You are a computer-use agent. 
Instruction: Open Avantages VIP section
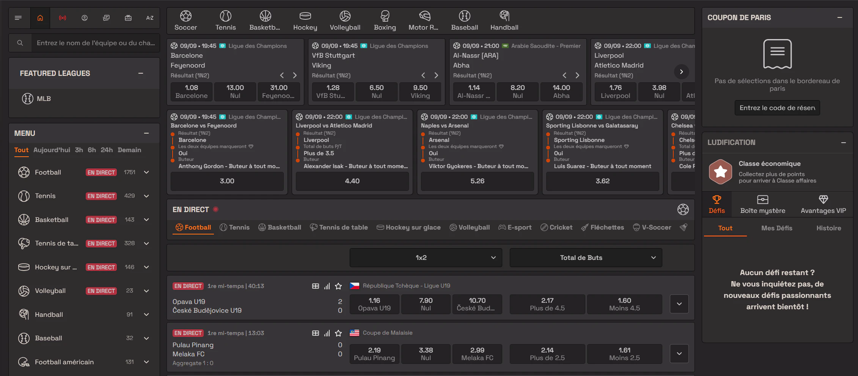tap(823, 205)
